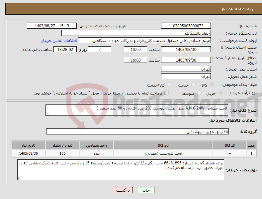Click the remaining time field 18:28:02
The image size is (262, 199).
(65, 49)
